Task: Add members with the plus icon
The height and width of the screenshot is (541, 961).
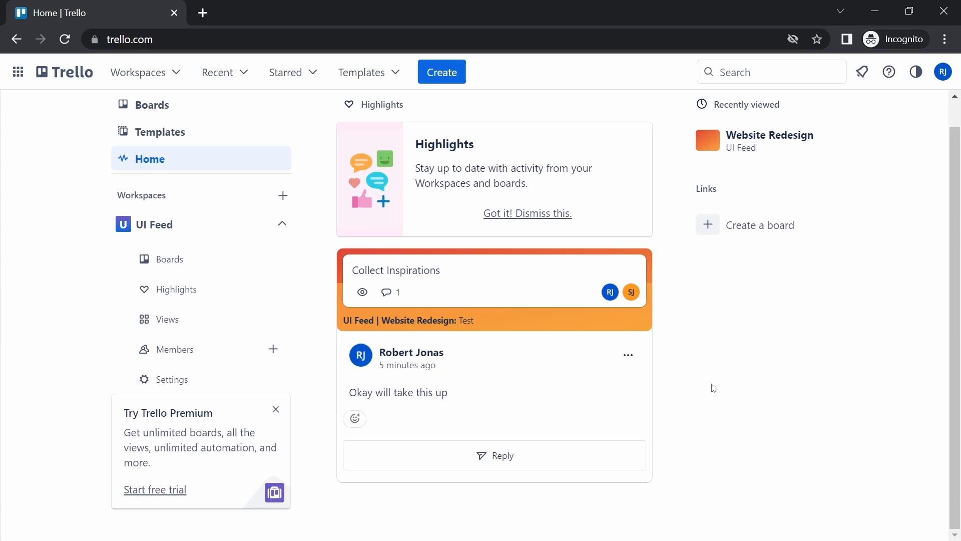Action: pyautogui.click(x=273, y=349)
